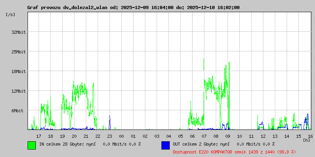315x157 pixels.
Task: Click the 18Mbit y-axis label
Action: tap(19, 71)
